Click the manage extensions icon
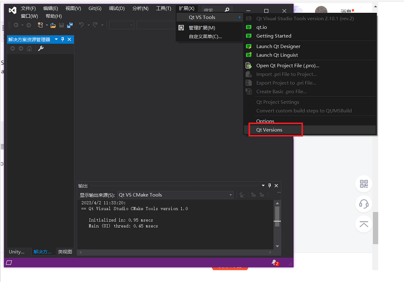 181,28
